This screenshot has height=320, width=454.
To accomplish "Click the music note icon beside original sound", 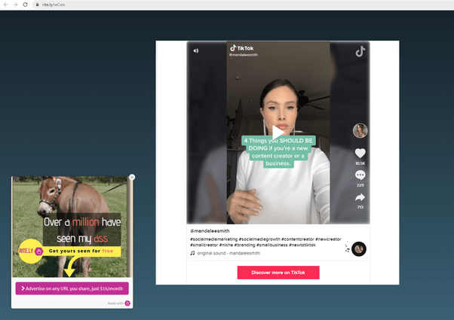I will [x=192, y=253].
